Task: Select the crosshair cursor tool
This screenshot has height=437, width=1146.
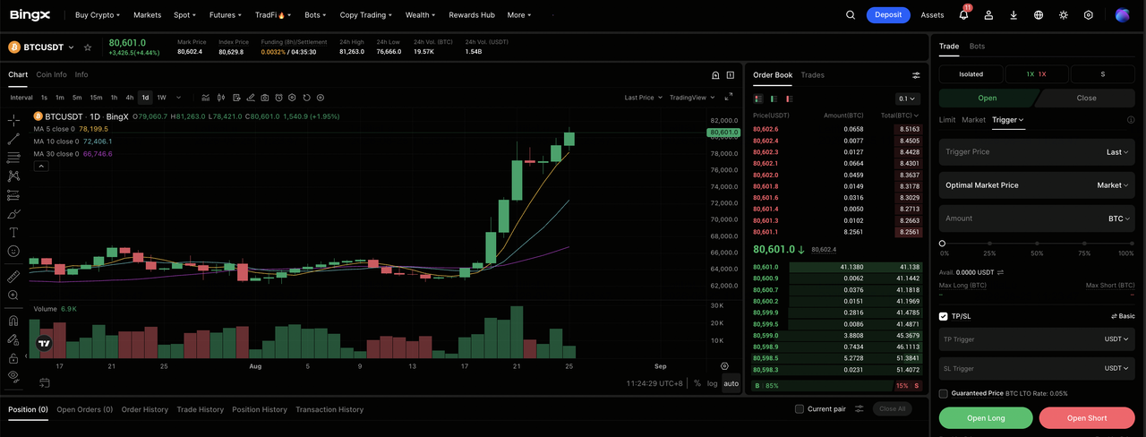Action: click(x=13, y=120)
